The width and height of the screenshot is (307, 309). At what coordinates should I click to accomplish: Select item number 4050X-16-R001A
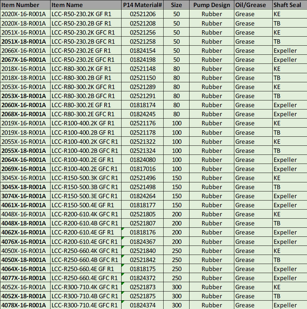click(25, 251)
